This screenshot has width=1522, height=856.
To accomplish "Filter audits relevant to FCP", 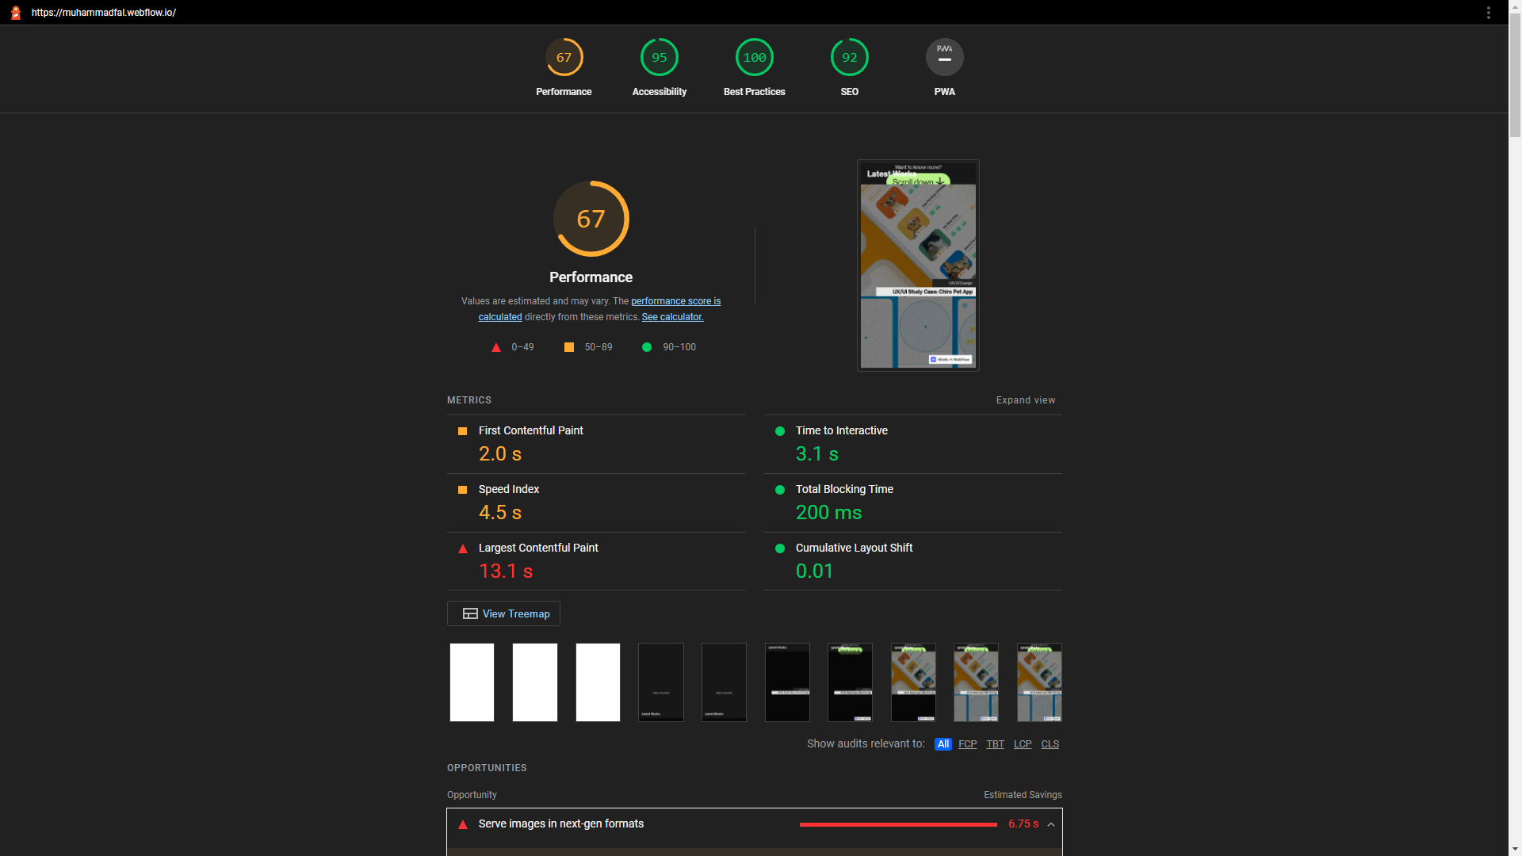I will pyautogui.click(x=967, y=744).
